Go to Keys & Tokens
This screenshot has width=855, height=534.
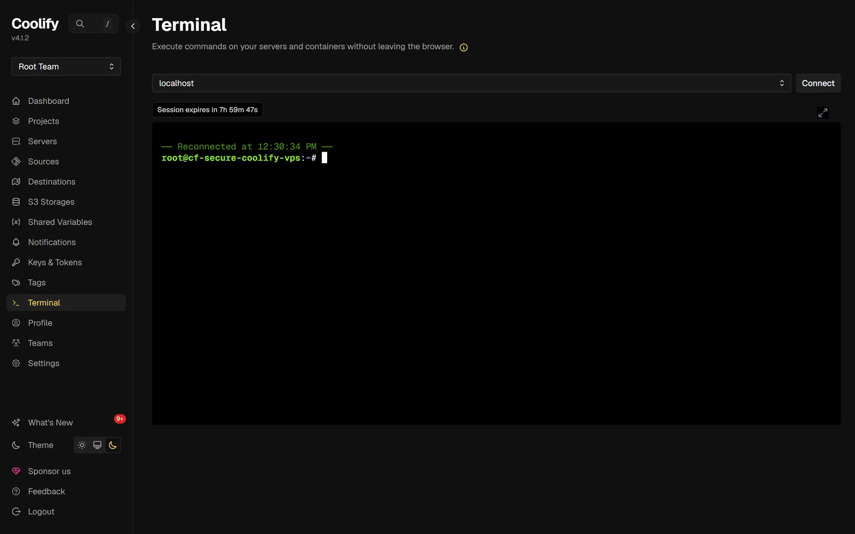66,262
